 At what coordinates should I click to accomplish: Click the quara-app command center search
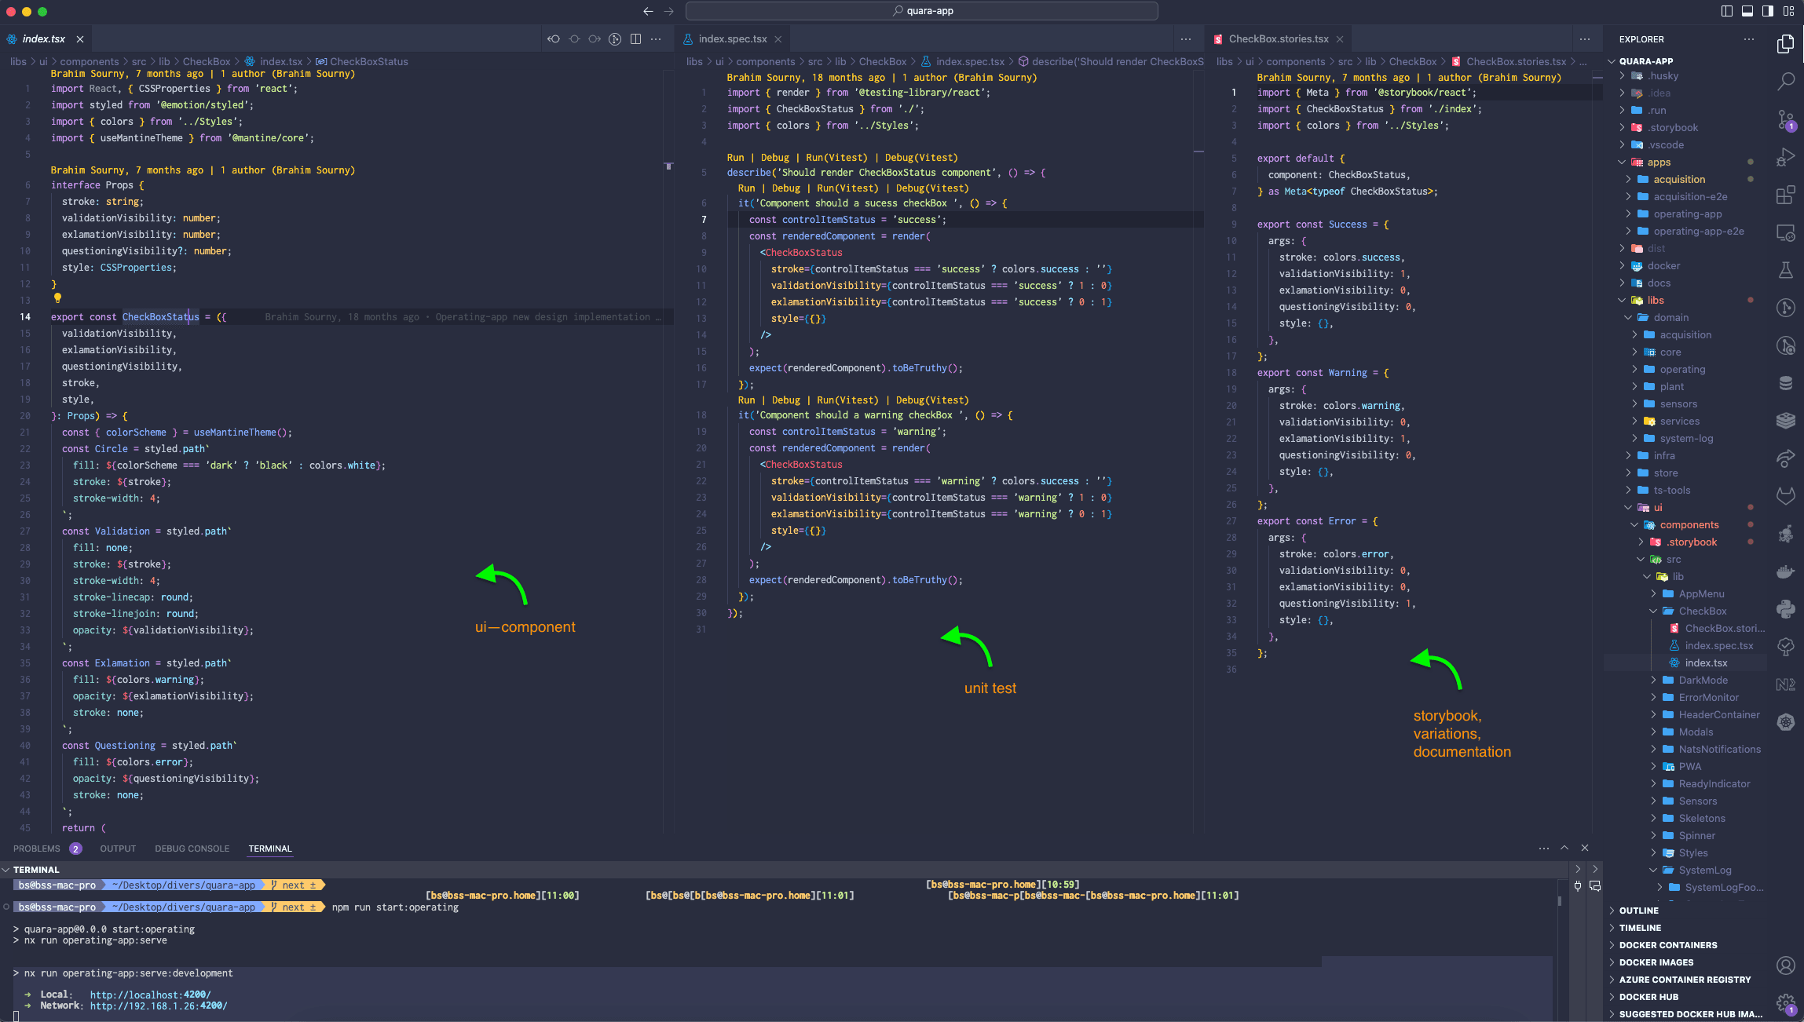(921, 11)
